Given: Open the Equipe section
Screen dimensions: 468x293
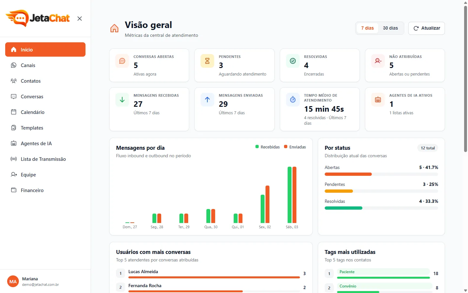Looking at the screenshot, I should click(45, 174).
